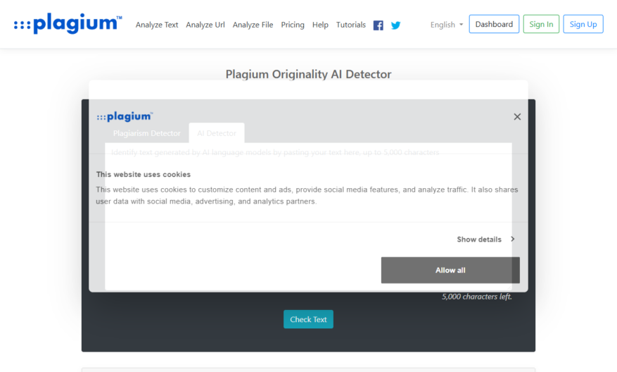Click the Dashboard button
This screenshot has width=617, height=372.
coord(494,24)
